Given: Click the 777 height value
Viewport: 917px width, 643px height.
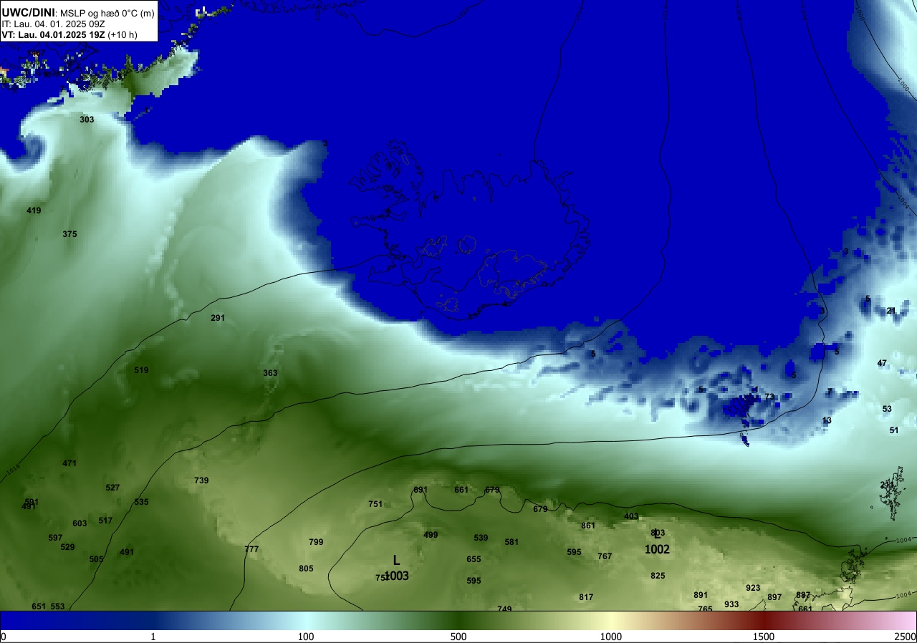Looking at the screenshot, I should coord(251,549).
